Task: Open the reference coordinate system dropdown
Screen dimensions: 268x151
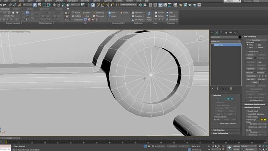Action: click(75, 5)
